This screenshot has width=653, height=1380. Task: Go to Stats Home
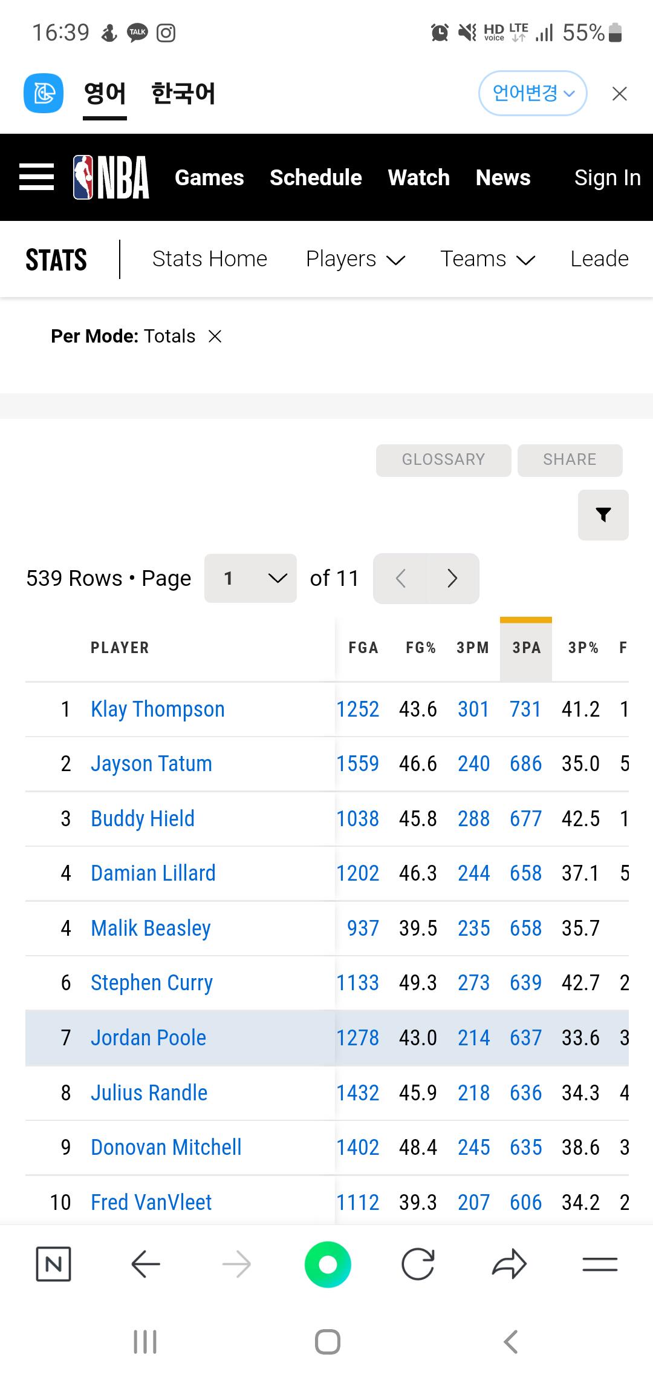pyautogui.click(x=210, y=259)
